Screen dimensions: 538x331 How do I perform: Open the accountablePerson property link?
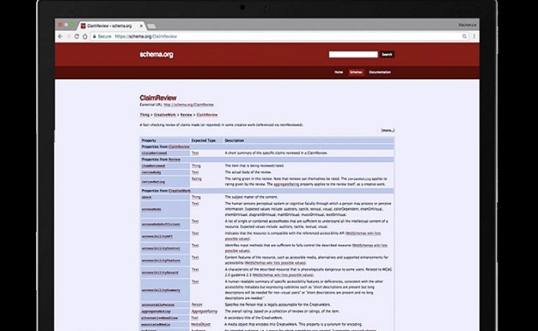pyautogui.click(x=158, y=305)
